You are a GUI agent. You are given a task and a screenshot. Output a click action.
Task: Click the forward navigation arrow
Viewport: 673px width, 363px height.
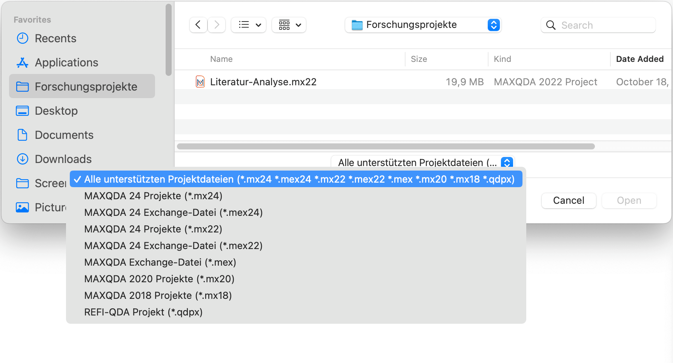coord(217,25)
